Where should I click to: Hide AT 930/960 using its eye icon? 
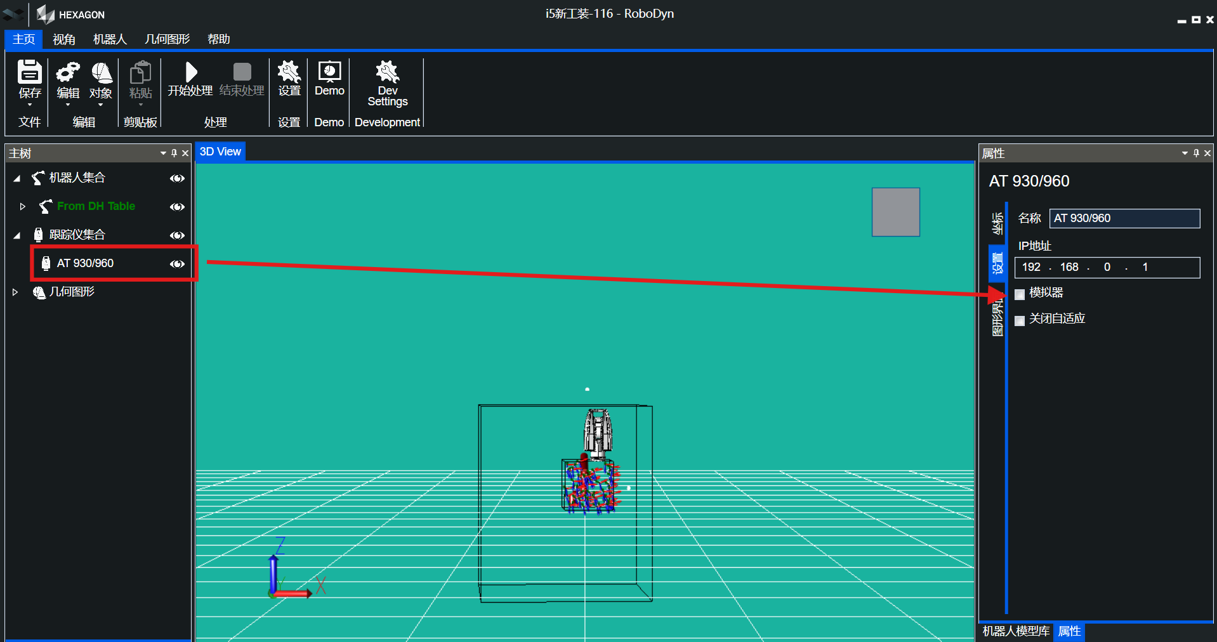(177, 264)
